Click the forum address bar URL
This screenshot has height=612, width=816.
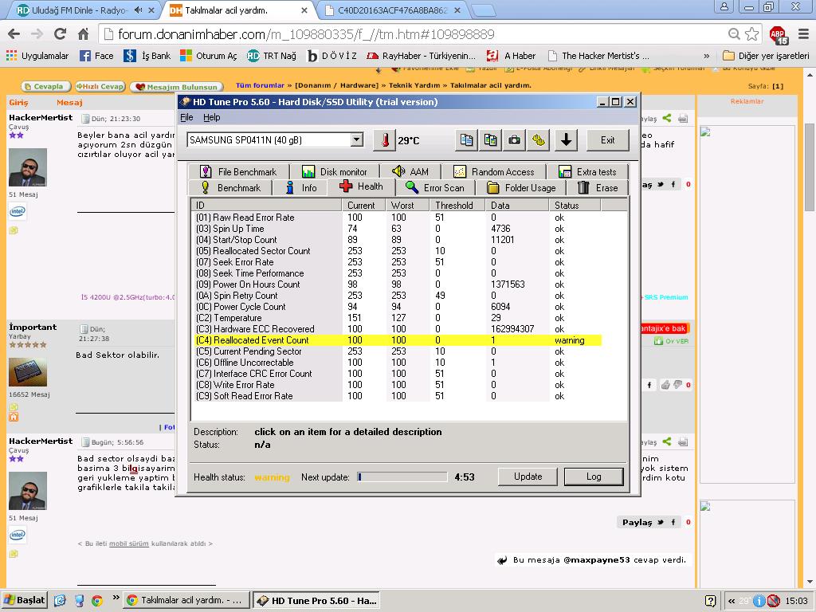306,34
